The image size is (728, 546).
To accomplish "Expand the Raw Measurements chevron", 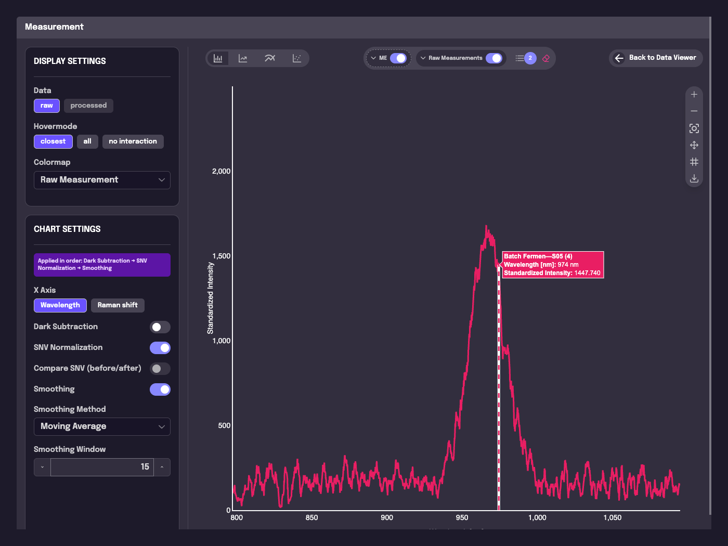I will (x=423, y=58).
